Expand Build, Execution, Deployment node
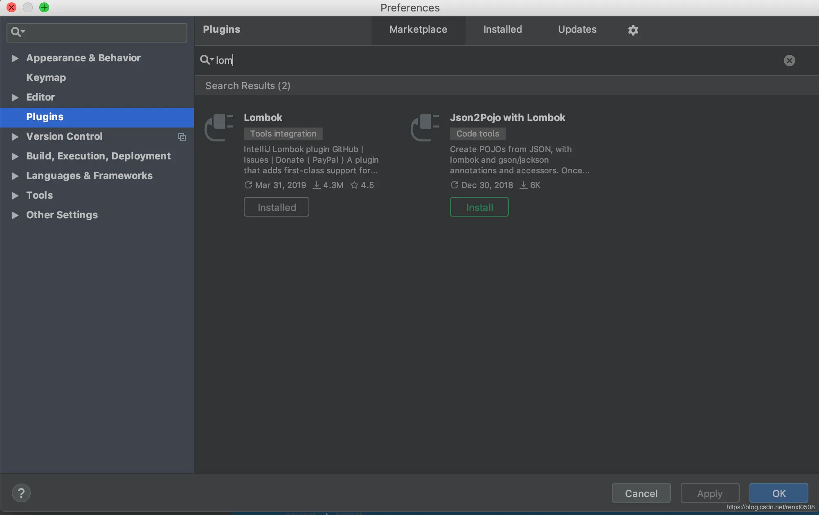 pyautogui.click(x=15, y=156)
